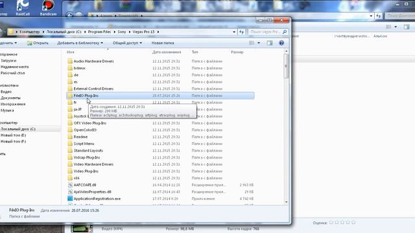Go to Program Files in the breadcrumb
The width and height of the screenshot is (415, 233).
(x=99, y=32)
